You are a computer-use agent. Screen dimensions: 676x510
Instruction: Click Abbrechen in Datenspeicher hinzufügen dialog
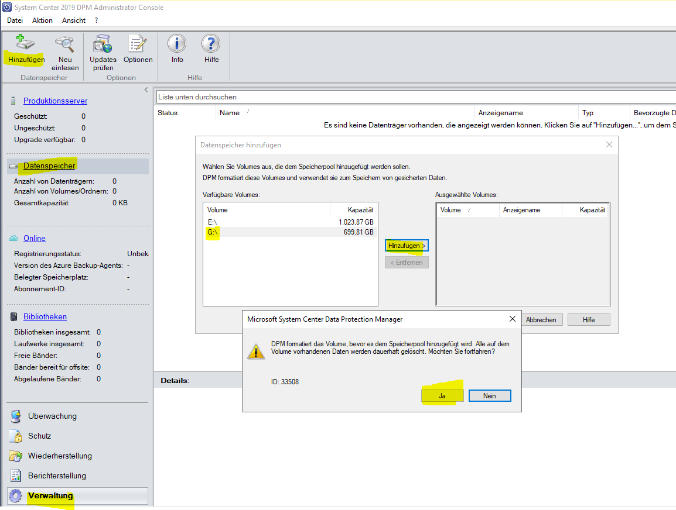click(541, 320)
